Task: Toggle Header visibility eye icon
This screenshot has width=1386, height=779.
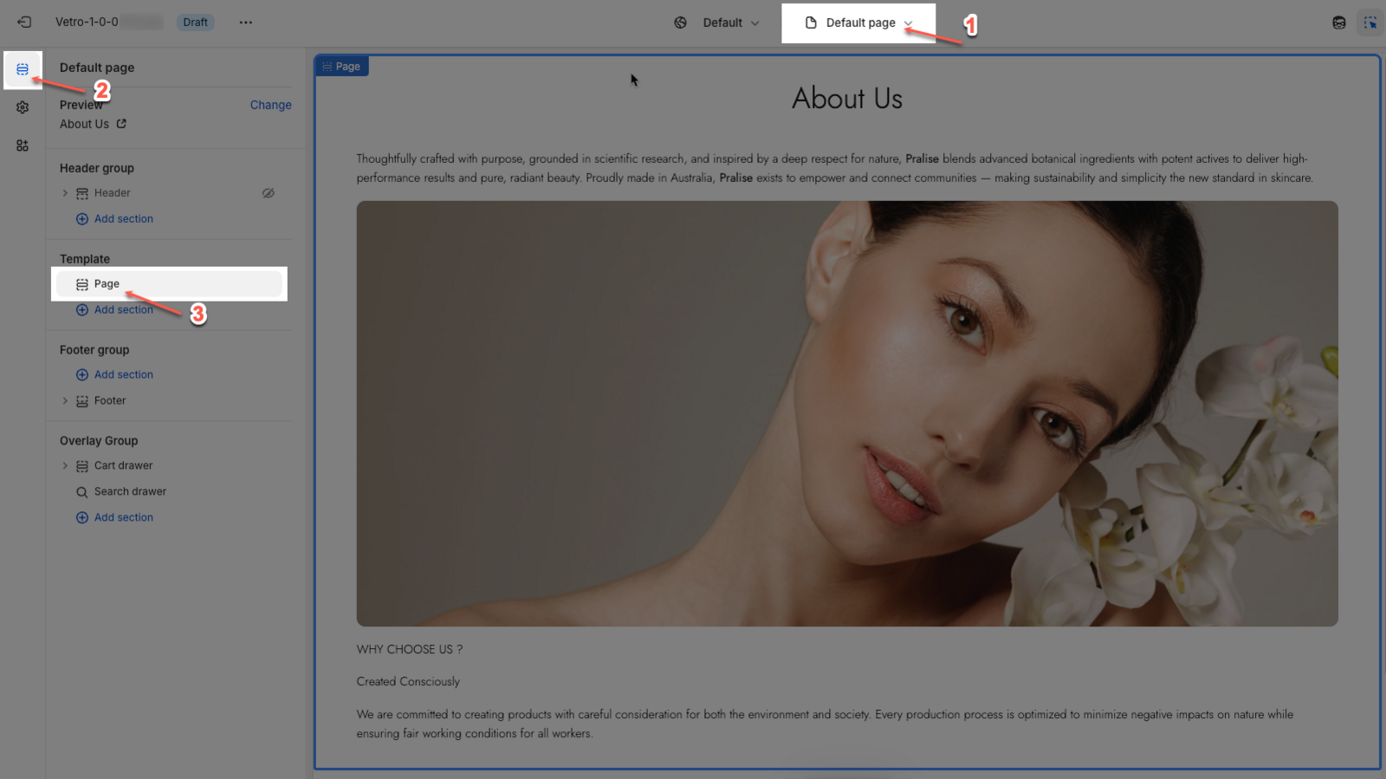Action: (x=269, y=193)
